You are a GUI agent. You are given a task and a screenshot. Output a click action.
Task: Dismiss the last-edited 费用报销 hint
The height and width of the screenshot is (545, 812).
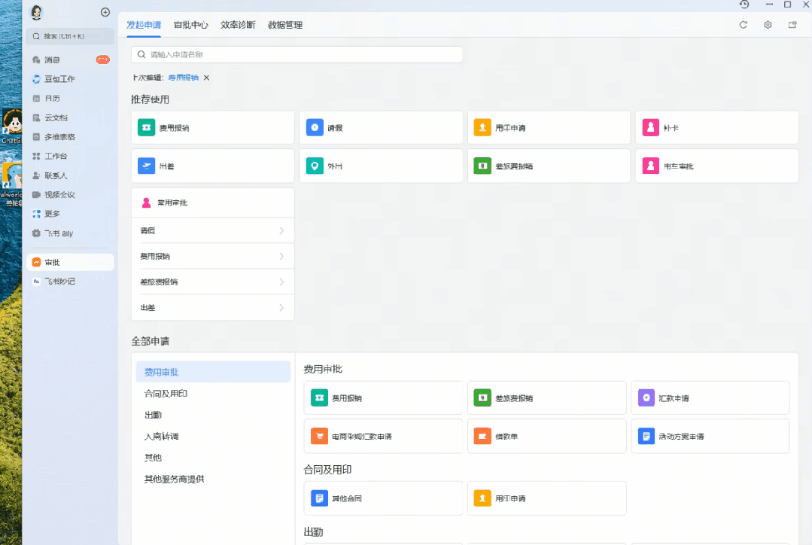tap(207, 78)
